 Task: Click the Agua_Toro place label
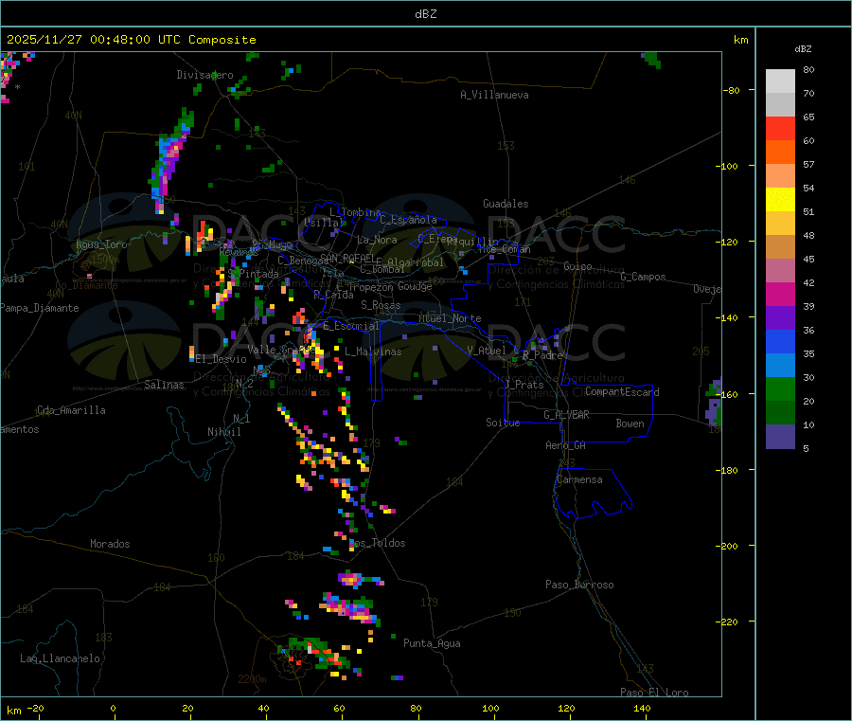[x=101, y=244]
